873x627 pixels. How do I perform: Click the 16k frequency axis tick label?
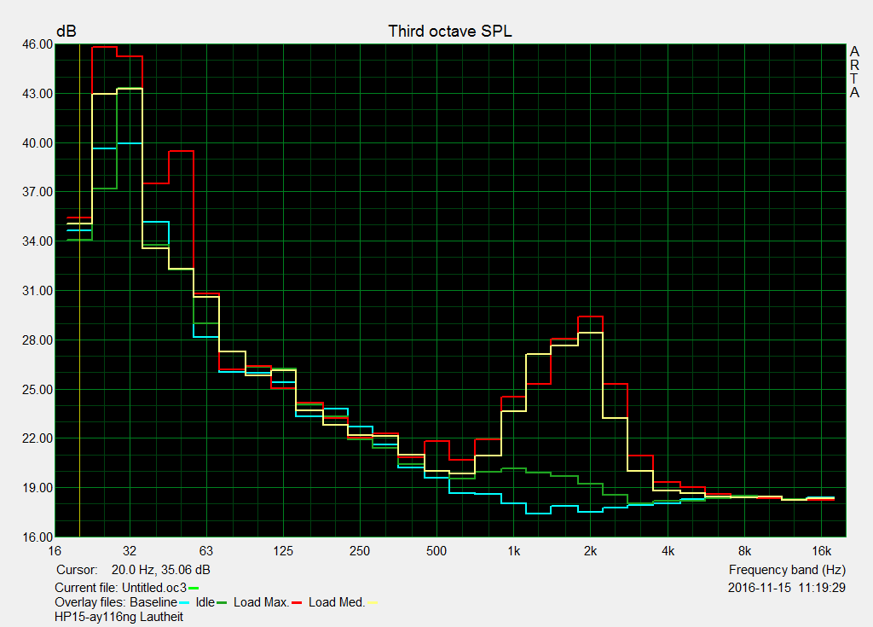click(821, 550)
